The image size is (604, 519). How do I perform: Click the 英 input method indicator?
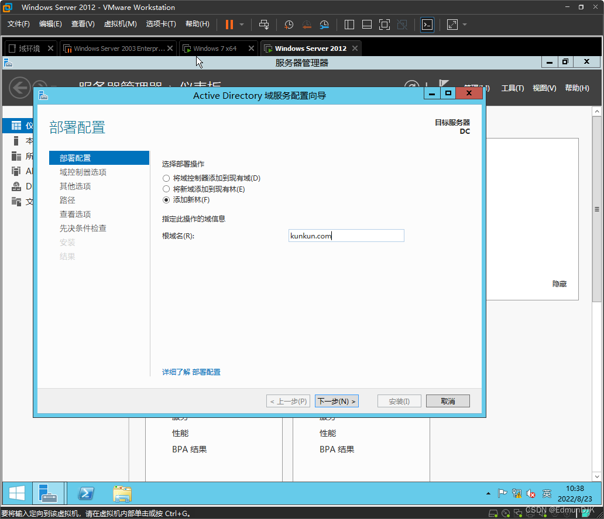tap(547, 493)
